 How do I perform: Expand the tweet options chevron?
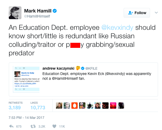pyautogui.click(x=156, y=12)
